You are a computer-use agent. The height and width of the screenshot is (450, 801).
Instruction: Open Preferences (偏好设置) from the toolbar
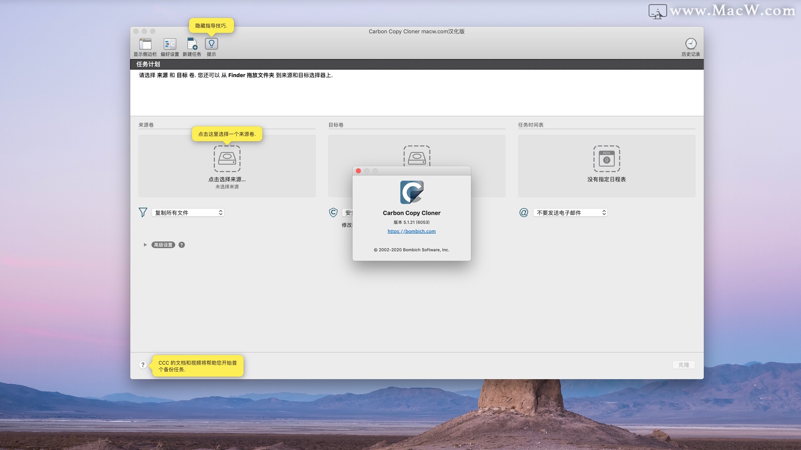point(170,44)
